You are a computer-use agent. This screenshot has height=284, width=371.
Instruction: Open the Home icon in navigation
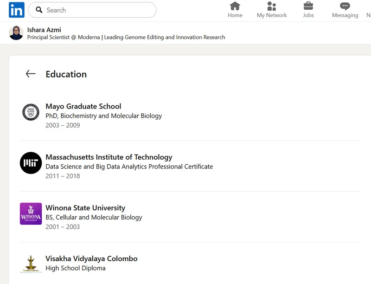point(235,6)
